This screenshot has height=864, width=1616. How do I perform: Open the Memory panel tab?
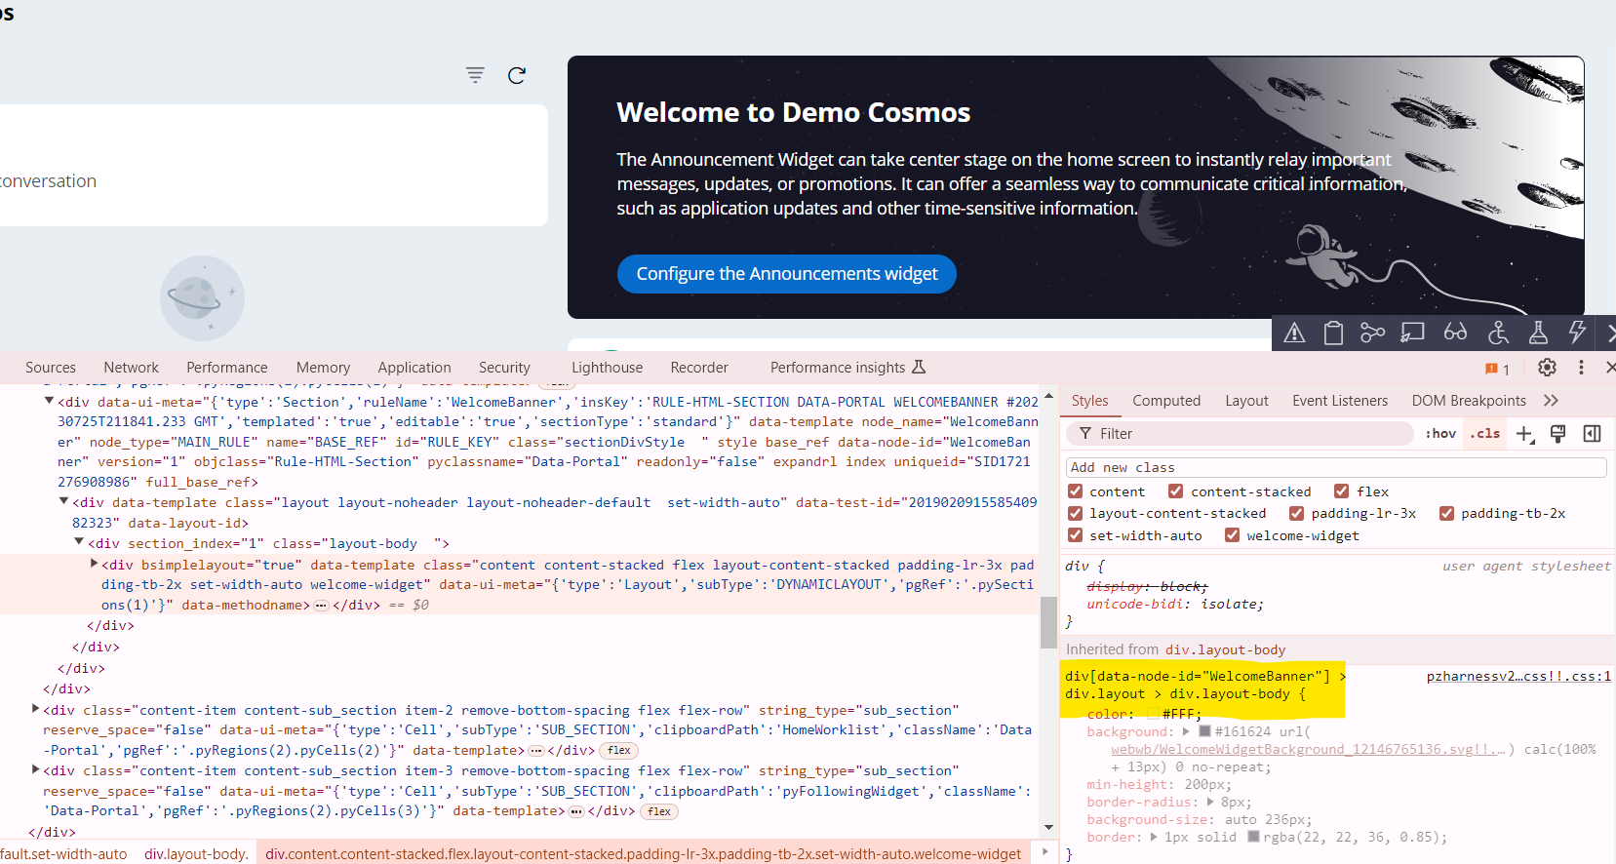323,368
